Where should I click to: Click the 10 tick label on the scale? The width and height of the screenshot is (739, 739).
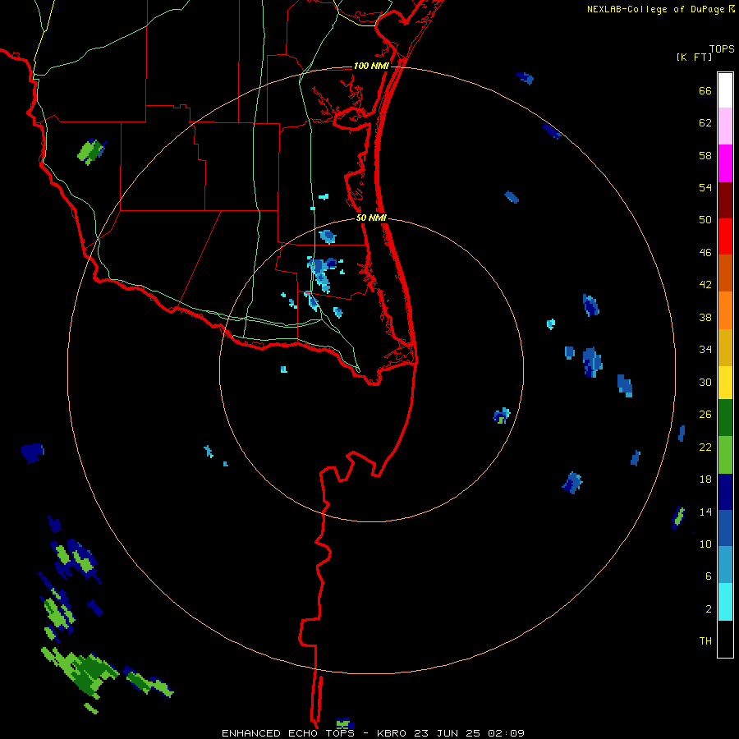(x=705, y=544)
